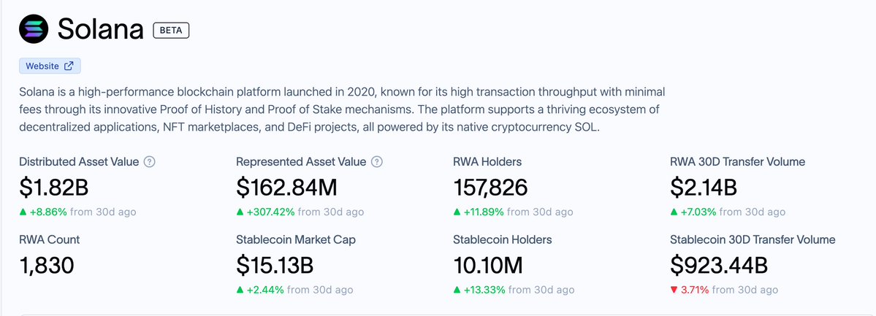This screenshot has height=316, width=876.
Task: Open Distributed Asset Value help icon
Action: click(x=149, y=162)
